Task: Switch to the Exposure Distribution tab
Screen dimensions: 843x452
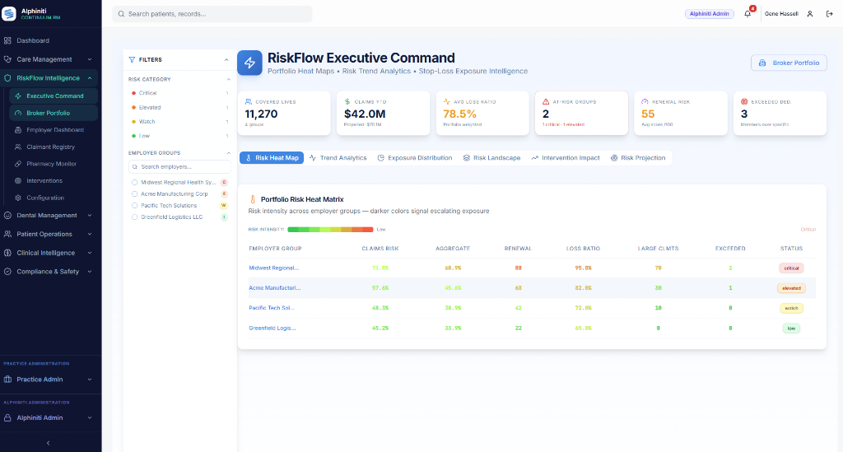Action: pos(415,158)
